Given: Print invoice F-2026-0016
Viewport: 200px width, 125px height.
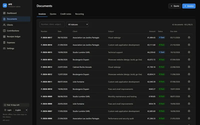Looking at the screenshot, I should [189, 45].
